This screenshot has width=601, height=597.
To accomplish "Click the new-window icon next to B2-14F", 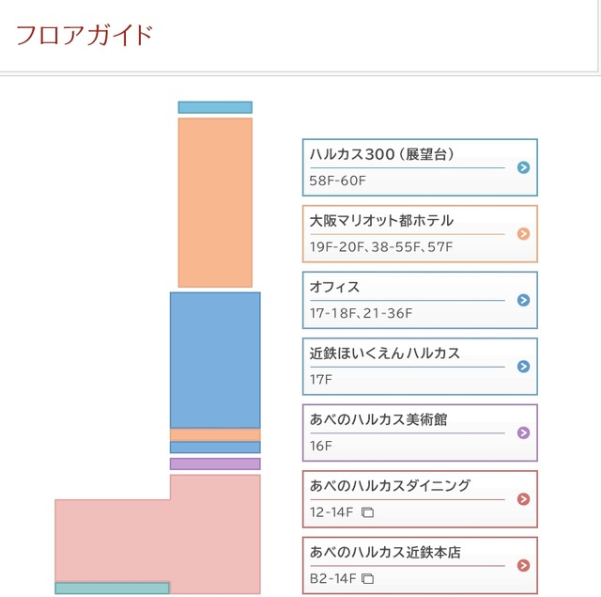I will [368, 579].
